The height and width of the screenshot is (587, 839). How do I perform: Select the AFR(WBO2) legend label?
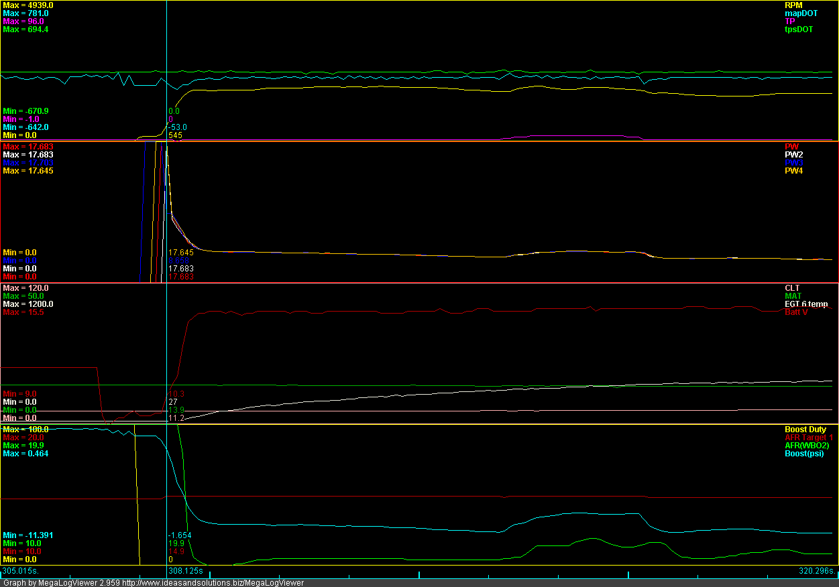[806, 446]
